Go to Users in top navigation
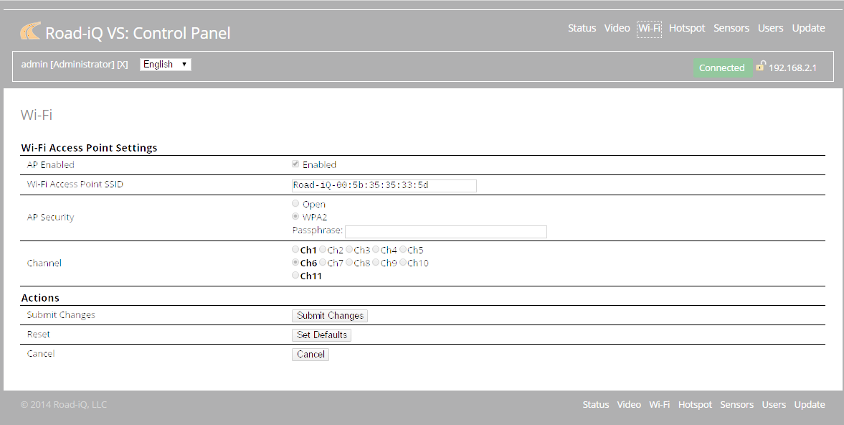This screenshot has width=844, height=425. click(770, 28)
